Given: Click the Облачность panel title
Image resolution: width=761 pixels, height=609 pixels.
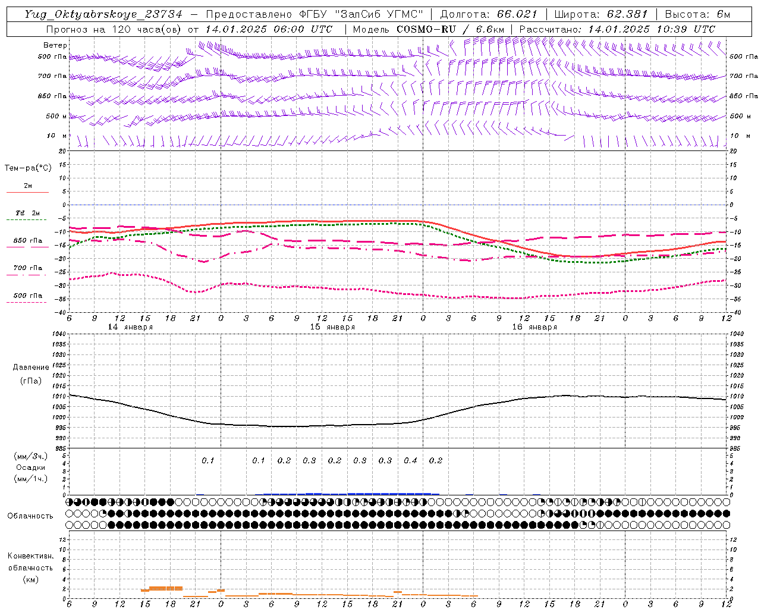Looking at the screenshot, I should (30, 516).
